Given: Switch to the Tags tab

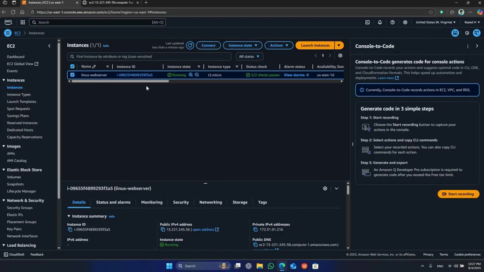Looking at the screenshot, I should click(262, 202).
